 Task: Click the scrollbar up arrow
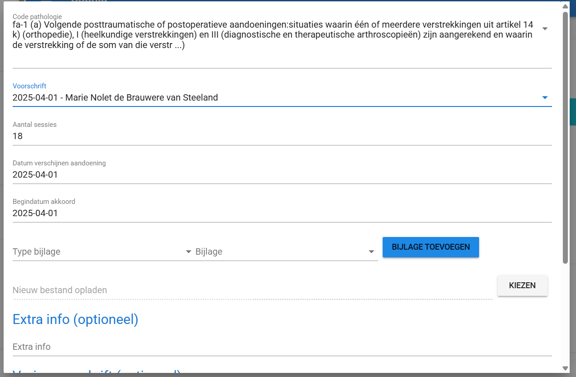565,6
